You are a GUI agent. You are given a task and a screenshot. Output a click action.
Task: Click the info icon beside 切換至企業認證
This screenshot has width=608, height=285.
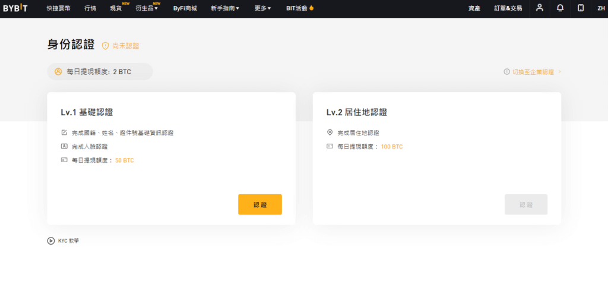click(x=506, y=72)
